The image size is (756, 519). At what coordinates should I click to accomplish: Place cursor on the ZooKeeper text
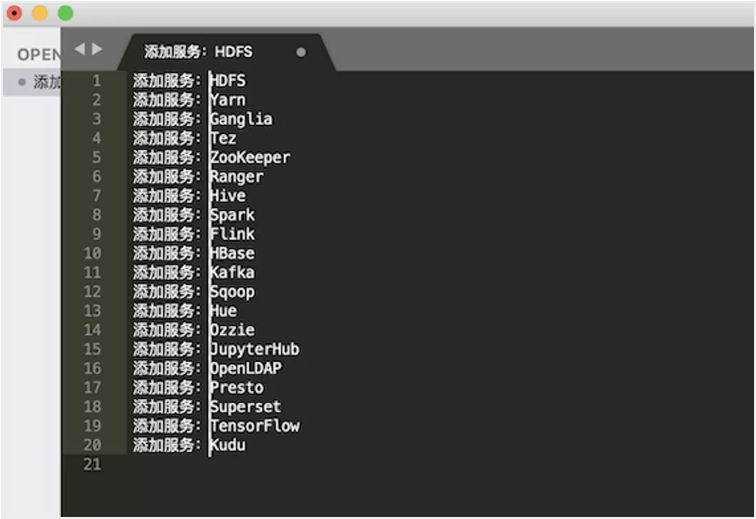coord(250,157)
